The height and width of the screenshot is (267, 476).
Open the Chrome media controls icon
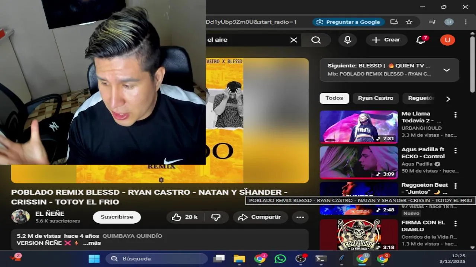pyautogui.click(x=432, y=22)
